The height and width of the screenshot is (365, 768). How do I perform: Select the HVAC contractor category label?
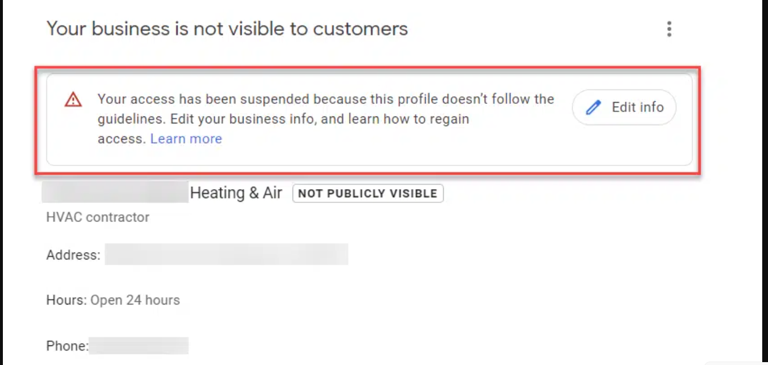pyautogui.click(x=98, y=217)
